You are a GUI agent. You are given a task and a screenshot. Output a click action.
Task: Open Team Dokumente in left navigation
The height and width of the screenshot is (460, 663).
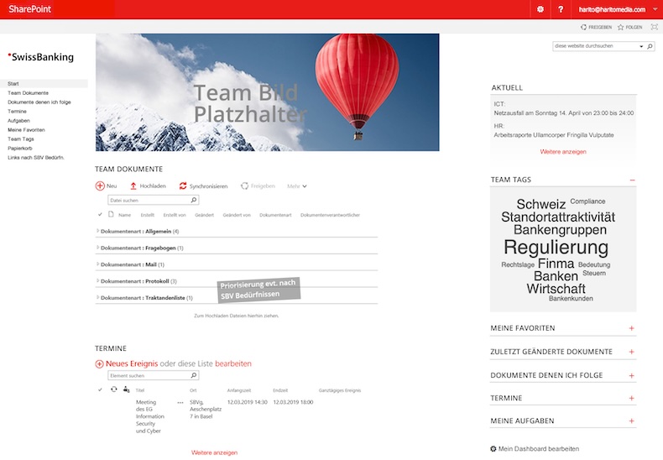coord(28,92)
